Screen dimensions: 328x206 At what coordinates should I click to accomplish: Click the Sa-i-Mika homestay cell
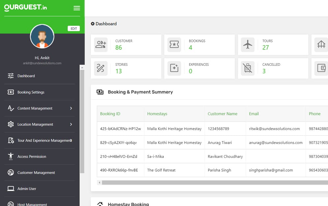pos(155,156)
